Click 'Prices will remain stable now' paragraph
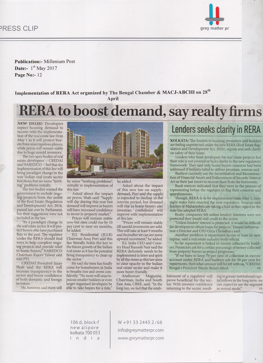Viewport: 263px width, 363px height. point(90,224)
